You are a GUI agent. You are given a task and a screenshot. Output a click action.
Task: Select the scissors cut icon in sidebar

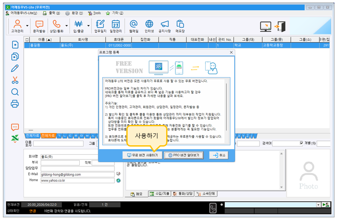(15, 80)
